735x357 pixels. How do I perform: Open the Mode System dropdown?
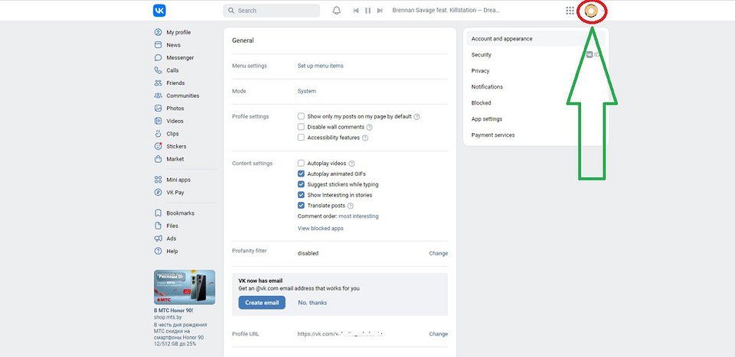306,91
